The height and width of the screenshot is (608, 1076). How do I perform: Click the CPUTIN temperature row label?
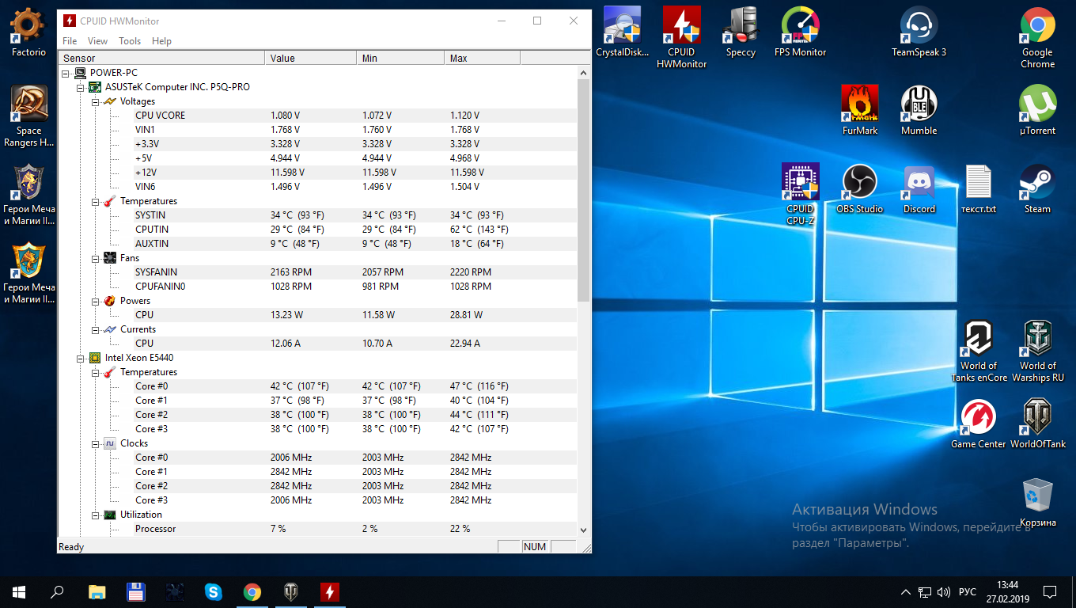click(152, 230)
